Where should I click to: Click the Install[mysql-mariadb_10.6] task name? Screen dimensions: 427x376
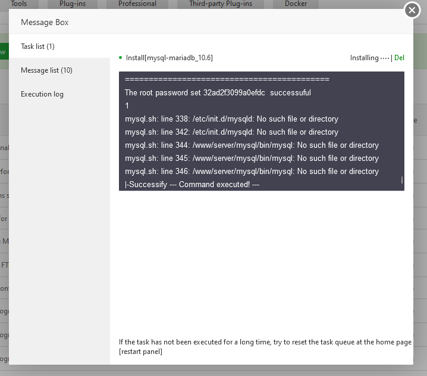(169, 58)
